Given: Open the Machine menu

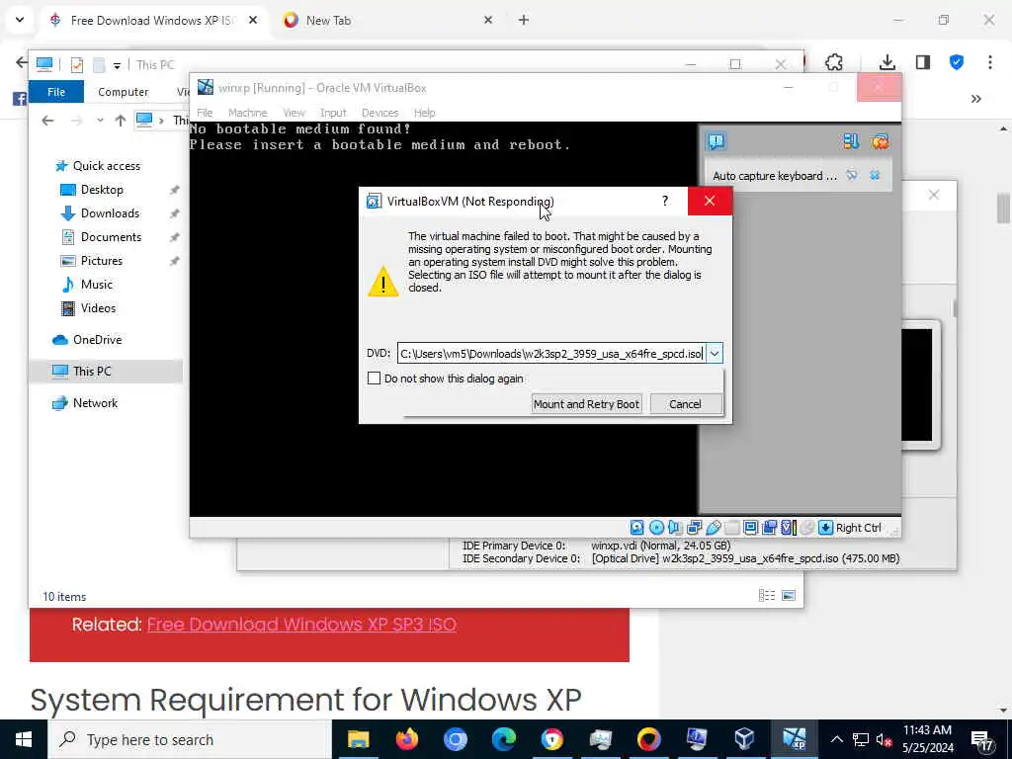Looking at the screenshot, I should pyautogui.click(x=247, y=113).
